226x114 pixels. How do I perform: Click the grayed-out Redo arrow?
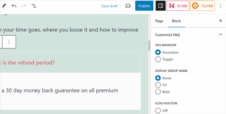click(24, 6)
